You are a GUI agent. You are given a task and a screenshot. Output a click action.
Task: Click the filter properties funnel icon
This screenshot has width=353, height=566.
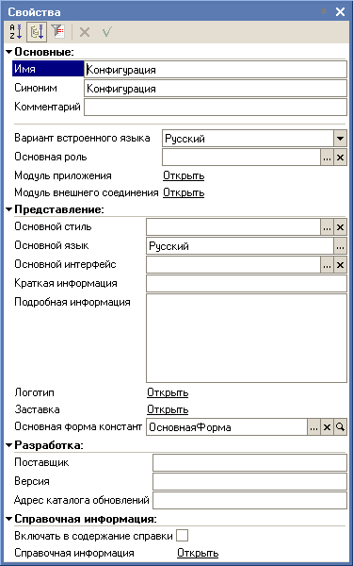[57, 32]
